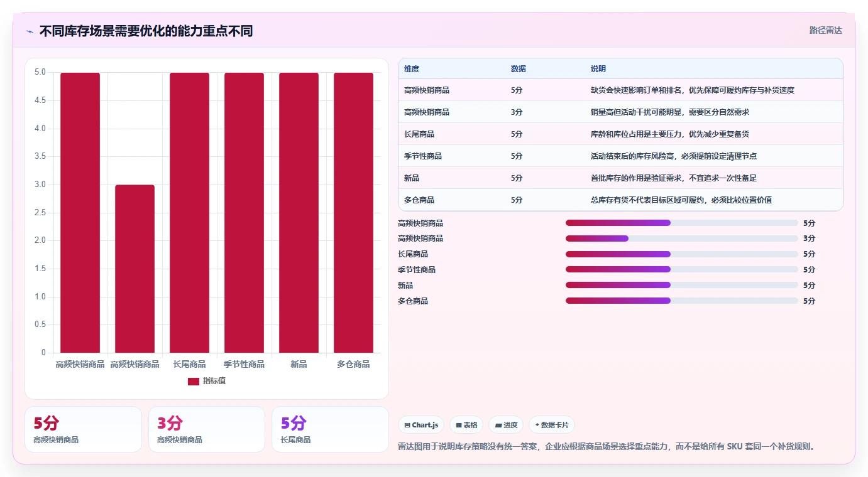Click the 说明 table column header

pyautogui.click(x=598, y=68)
